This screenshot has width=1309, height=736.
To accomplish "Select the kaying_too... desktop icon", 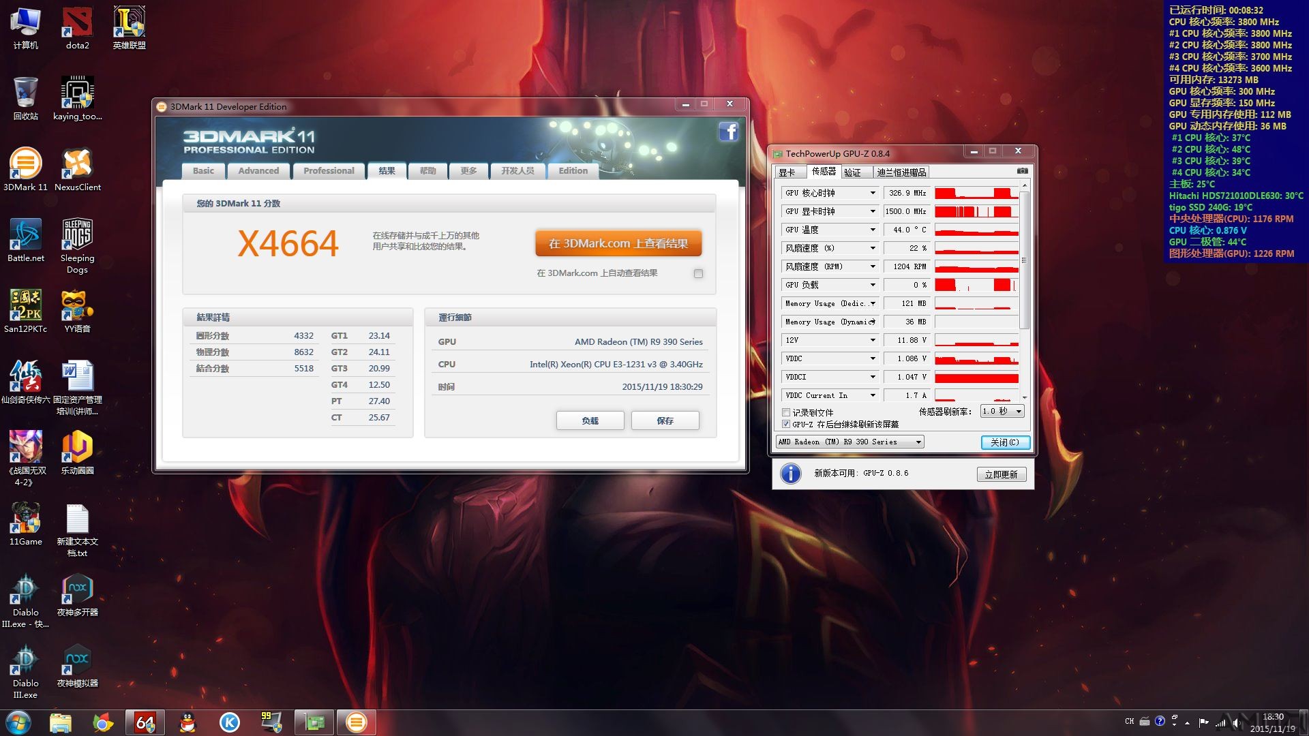I will pyautogui.click(x=77, y=99).
